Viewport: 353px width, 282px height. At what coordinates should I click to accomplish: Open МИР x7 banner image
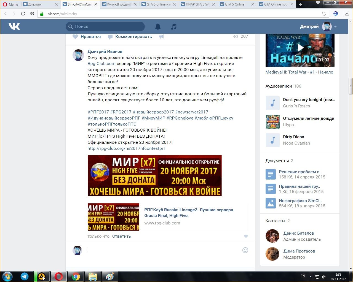click(x=154, y=176)
